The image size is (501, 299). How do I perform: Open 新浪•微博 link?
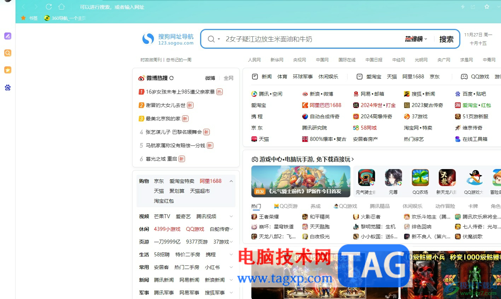click(x=318, y=94)
